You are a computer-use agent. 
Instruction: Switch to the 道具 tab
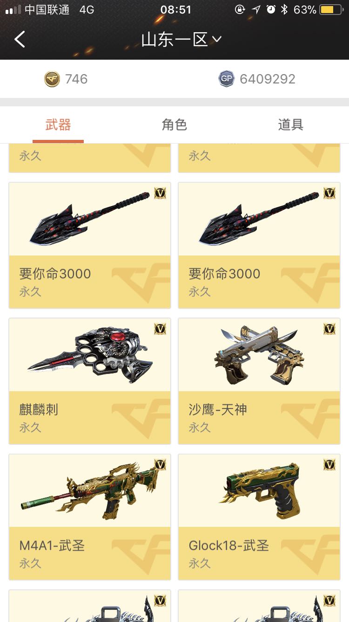coord(290,124)
